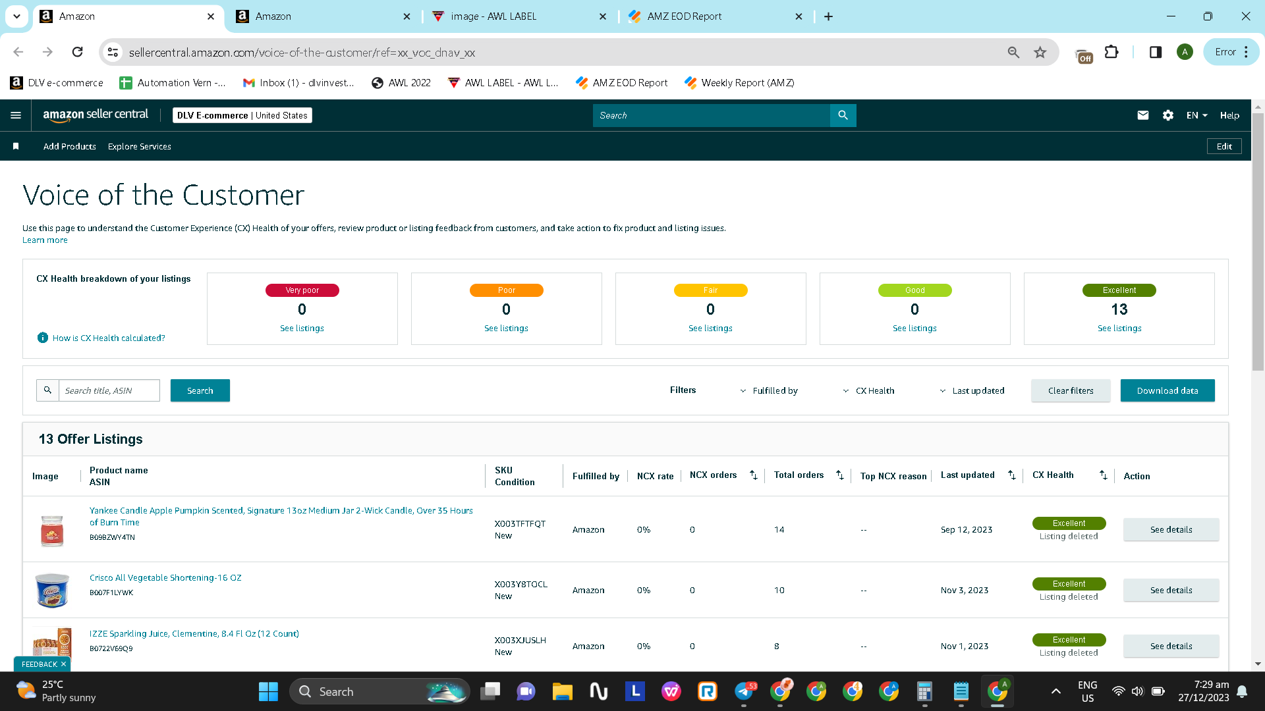Click the site info icon in address bar

pyautogui.click(x=113, y=52)
